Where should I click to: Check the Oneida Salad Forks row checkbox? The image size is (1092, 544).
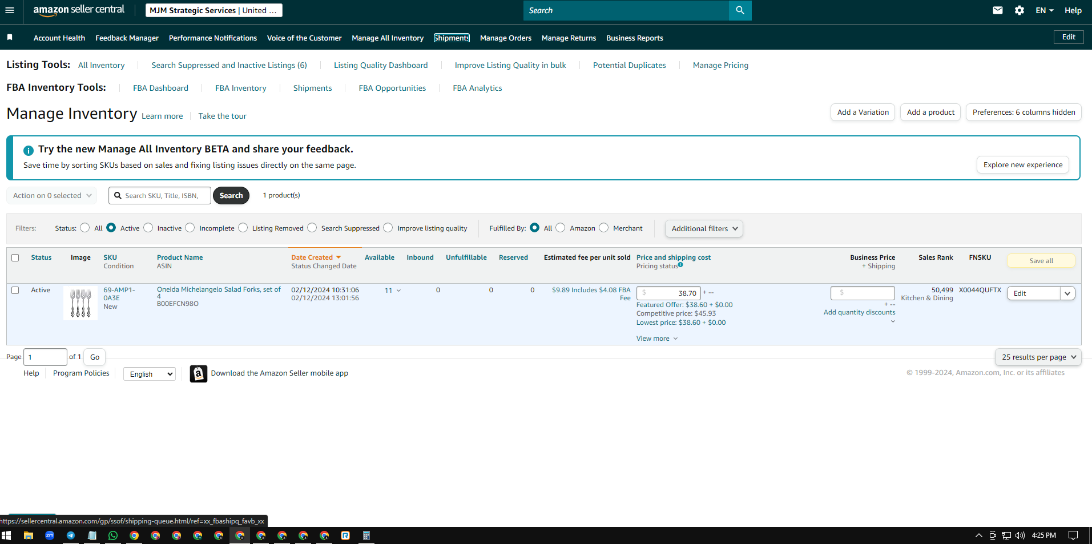[15, 291]
